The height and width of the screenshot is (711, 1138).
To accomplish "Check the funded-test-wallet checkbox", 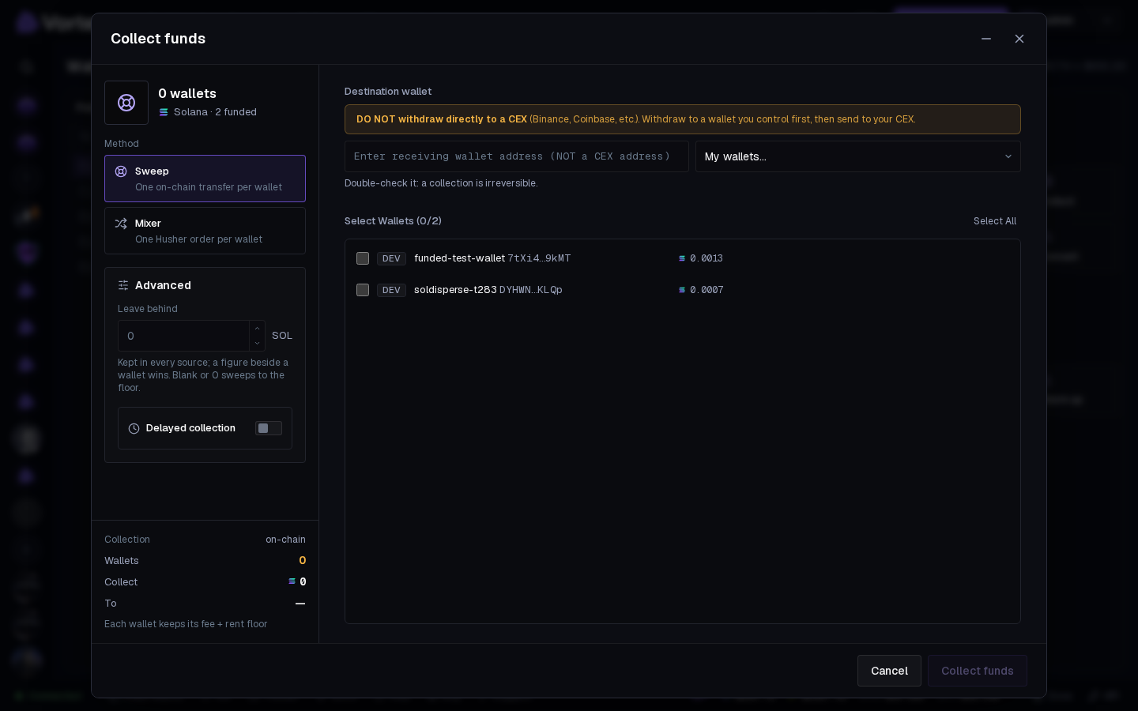I will 363,258.
